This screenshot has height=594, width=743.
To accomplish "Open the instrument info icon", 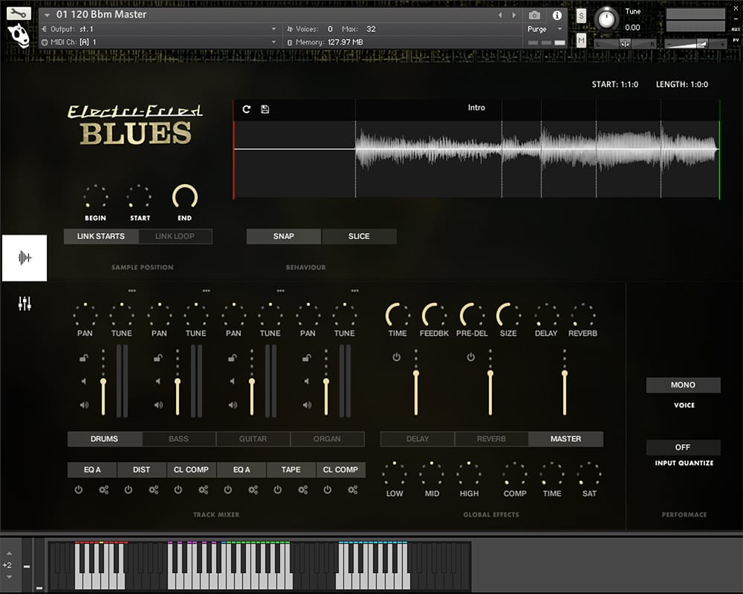I will coord(557,15).
